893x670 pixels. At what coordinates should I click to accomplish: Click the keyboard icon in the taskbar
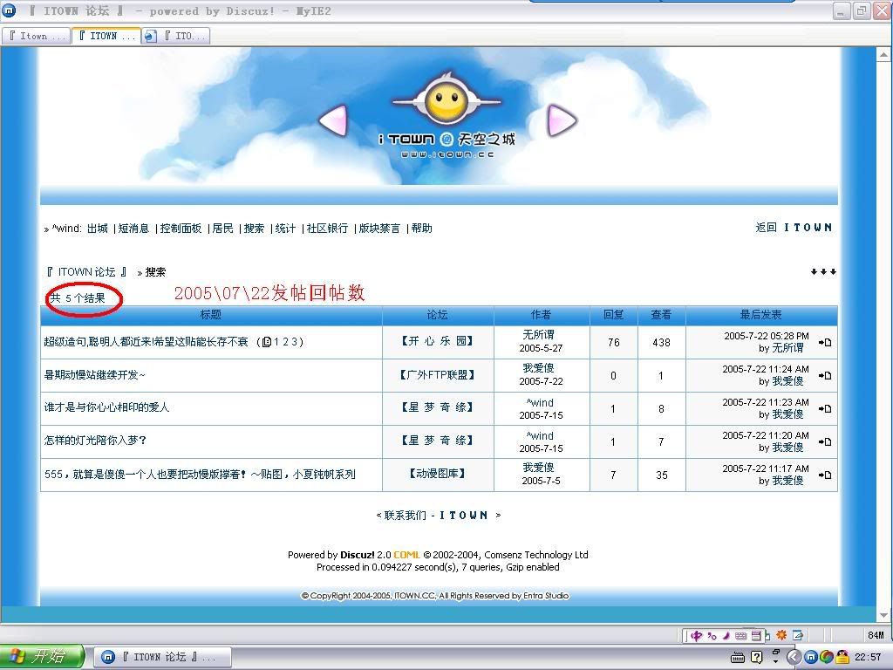pos(738,658)
